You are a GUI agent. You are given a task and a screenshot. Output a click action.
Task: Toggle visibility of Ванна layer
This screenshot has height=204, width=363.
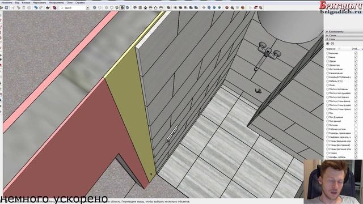click(x=356, y=57)
